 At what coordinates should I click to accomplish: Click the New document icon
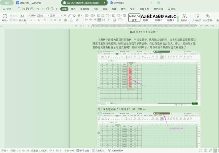[19, 9]
